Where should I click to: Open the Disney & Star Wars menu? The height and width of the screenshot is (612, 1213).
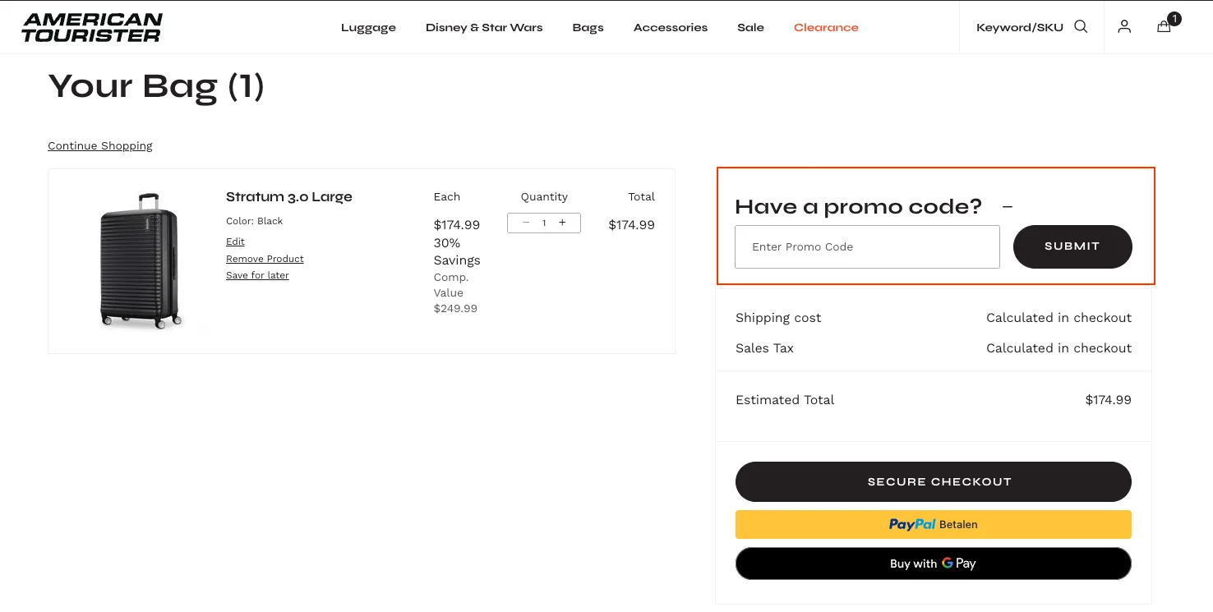coord(484,27)
